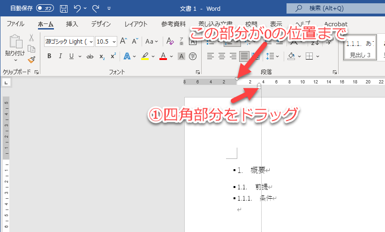Open the font size 10.5 dropdown
The width and height of the screenshot is (385, 232).
[114, 42]
